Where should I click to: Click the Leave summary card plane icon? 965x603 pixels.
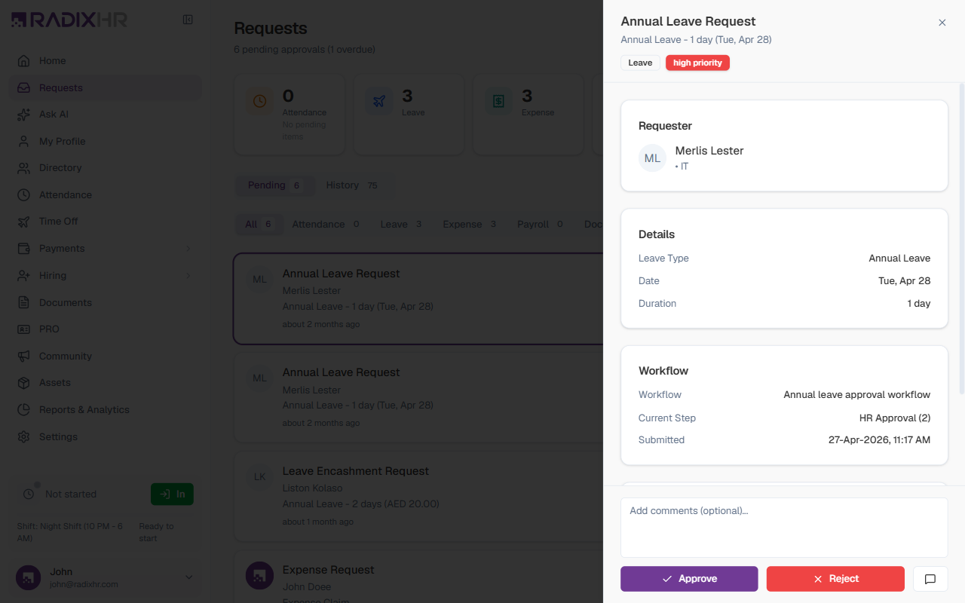click(379, 100)
